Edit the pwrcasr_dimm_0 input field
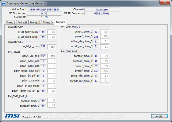 tap(52, 101)
